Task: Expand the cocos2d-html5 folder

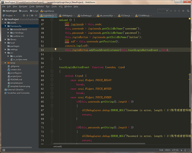Action: pos(9,29)
